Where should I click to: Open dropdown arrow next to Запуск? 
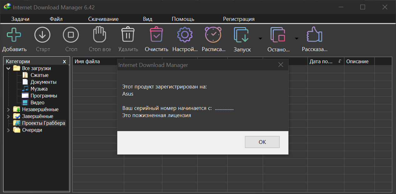260,39
